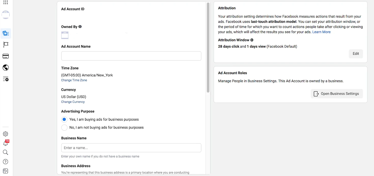View the notifications bell with 16 badge

coord(6,143)
